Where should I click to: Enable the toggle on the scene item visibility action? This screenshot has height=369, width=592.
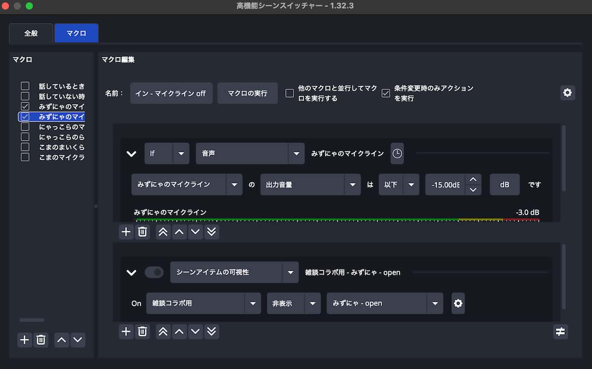(x=154, y=272)
